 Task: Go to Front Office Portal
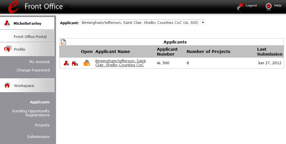(x=30, y=37)
